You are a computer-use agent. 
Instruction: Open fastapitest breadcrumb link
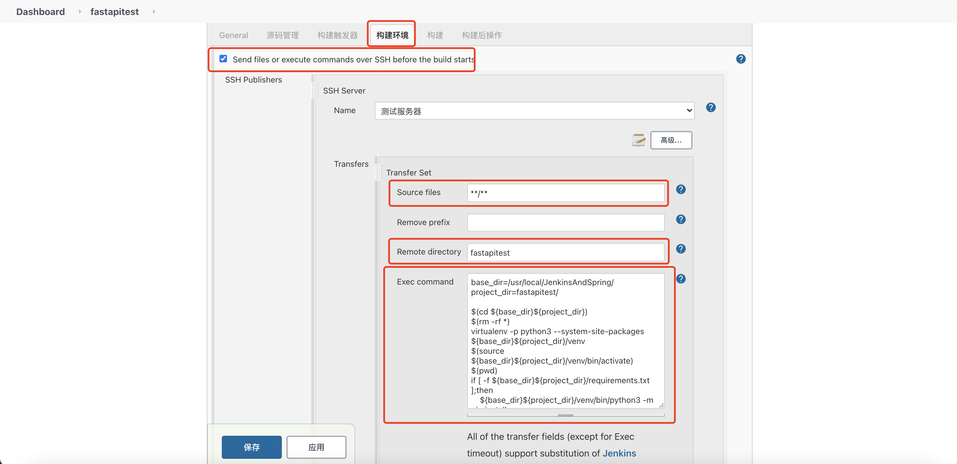click(x=114, y=12)
